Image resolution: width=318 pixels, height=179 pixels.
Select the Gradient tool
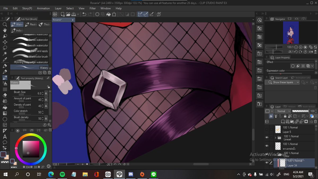[x=5, y=113]
